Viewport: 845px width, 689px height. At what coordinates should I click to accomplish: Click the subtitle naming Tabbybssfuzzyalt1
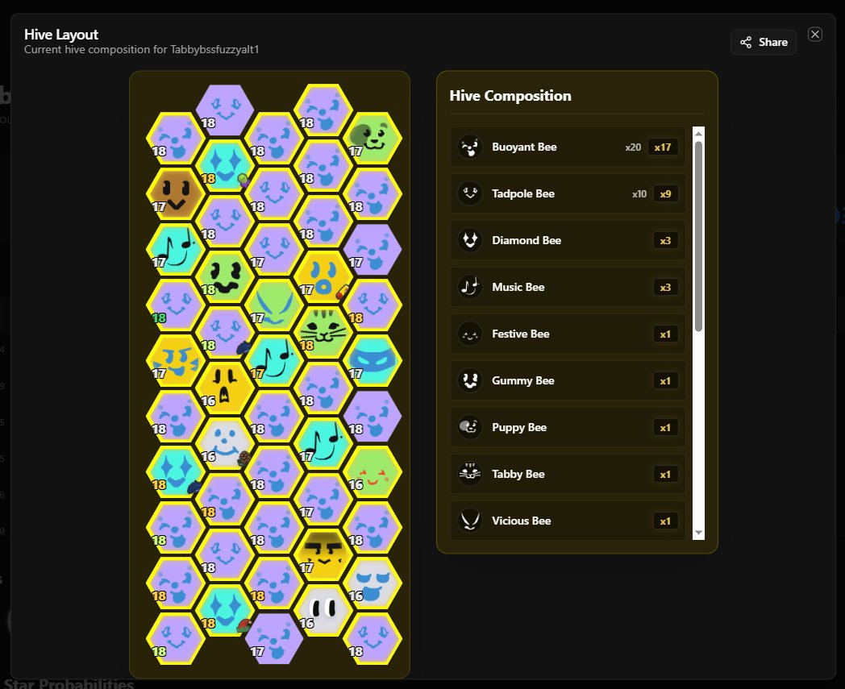[x=141, y=50]
